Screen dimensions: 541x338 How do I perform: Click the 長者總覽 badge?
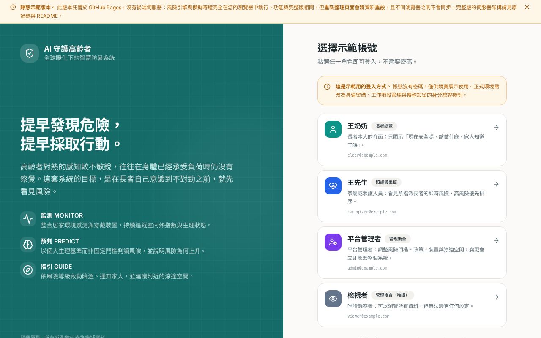click(x=384, y=126)
